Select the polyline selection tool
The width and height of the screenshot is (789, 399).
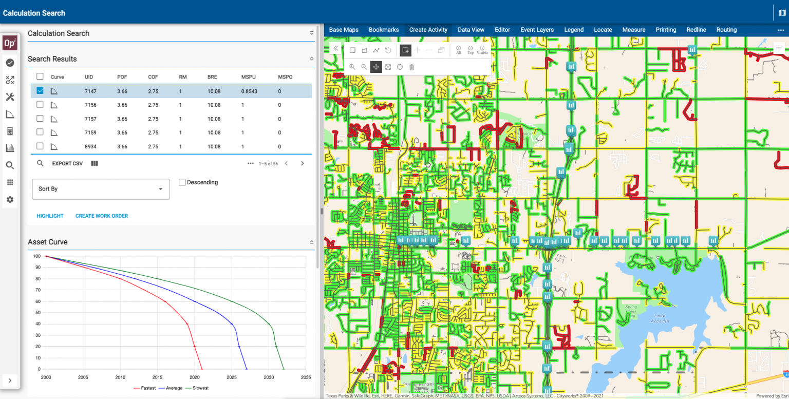[376, 50]
